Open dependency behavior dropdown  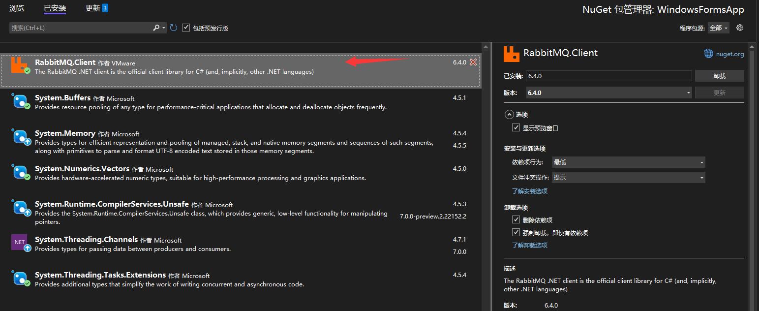(628, 162)
